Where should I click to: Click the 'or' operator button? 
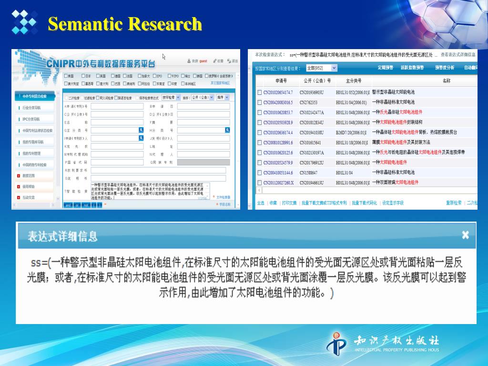[77, 205]
